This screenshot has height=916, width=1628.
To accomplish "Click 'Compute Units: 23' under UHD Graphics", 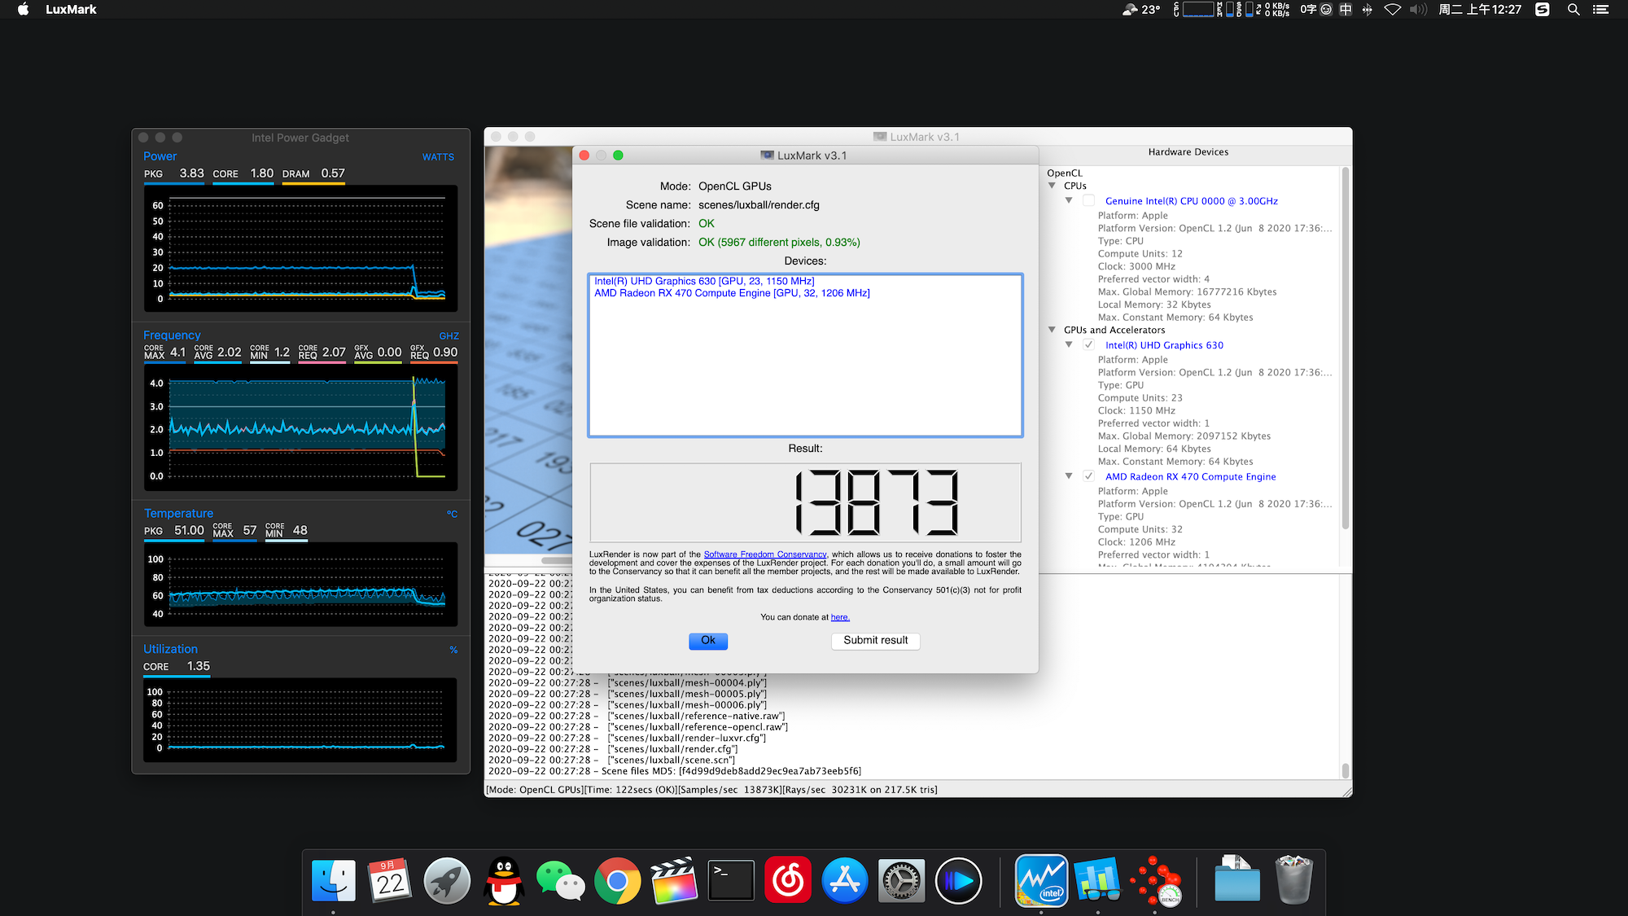I will (1140, 398).
